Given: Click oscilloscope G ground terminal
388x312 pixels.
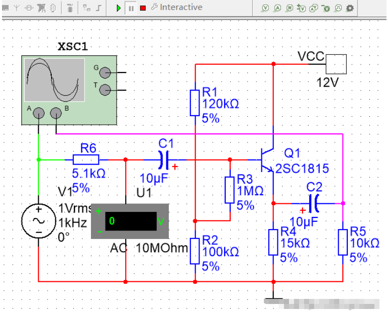Looking at the screenshot, I should click(105, 72).
